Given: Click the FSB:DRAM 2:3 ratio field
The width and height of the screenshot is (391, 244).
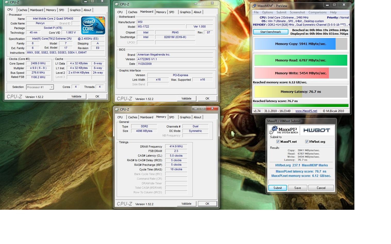Looking at the screenshot, I should (176, 151).
